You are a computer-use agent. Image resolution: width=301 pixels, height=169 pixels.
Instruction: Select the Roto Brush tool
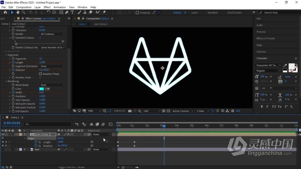pyautogui.click(x=98, y=13)
